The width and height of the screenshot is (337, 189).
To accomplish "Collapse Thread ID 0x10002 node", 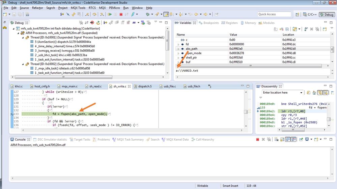I will click(x=23, y=64).
